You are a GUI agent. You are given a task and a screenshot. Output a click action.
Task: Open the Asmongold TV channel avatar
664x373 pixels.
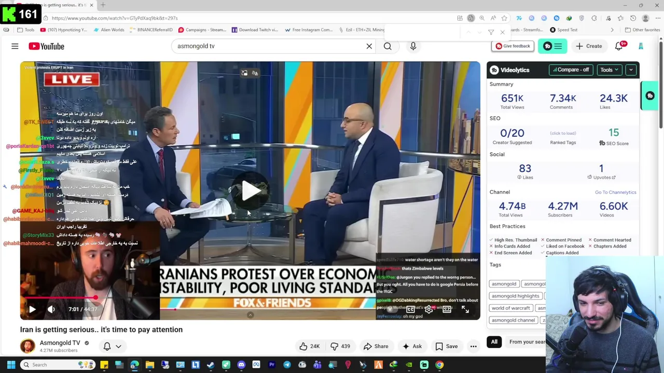tap(27, 346)
